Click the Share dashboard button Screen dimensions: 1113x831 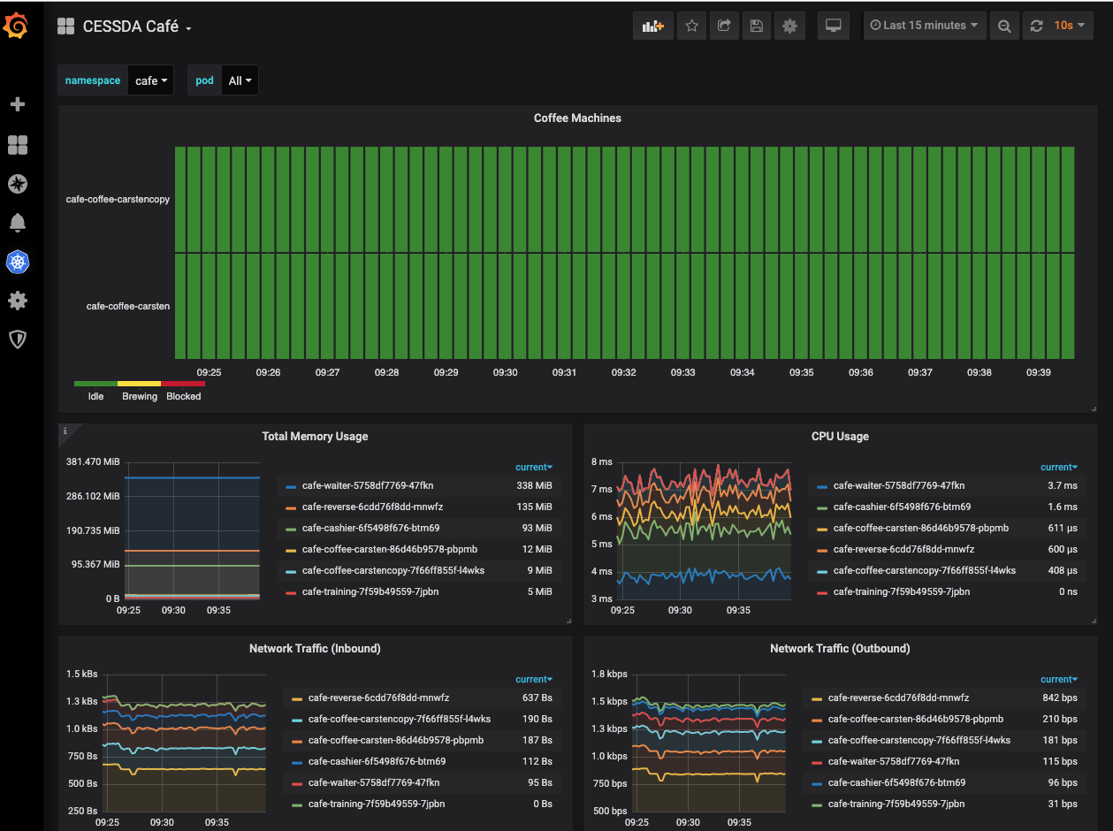click(x=723, y=26)
